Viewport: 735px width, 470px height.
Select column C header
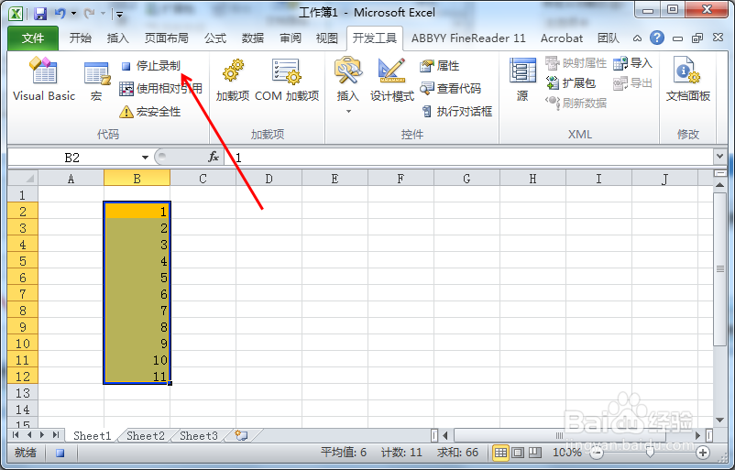203,179
